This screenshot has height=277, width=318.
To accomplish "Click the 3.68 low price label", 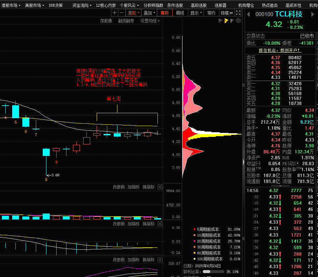I will (x=55, y=175).
